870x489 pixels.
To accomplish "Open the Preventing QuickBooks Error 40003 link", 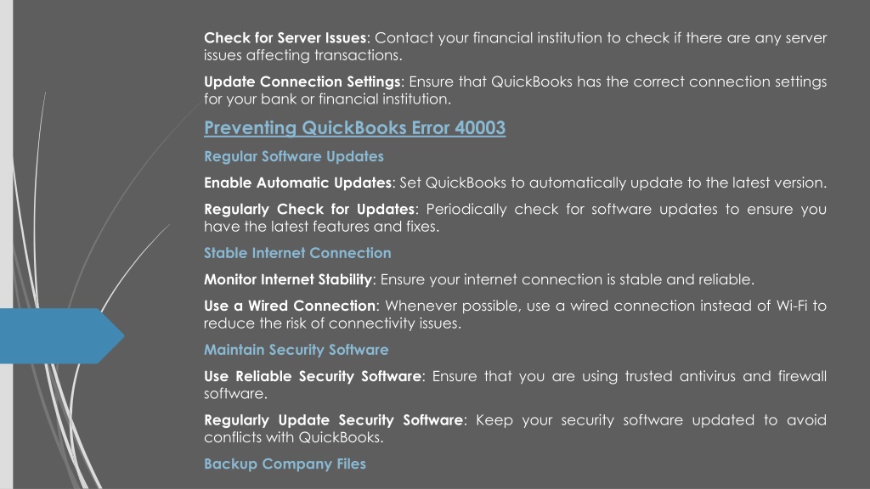I will (x=354, y=128).
